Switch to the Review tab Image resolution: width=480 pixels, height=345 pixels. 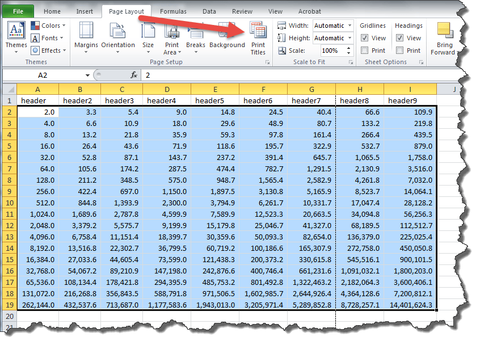coord(242,11)
